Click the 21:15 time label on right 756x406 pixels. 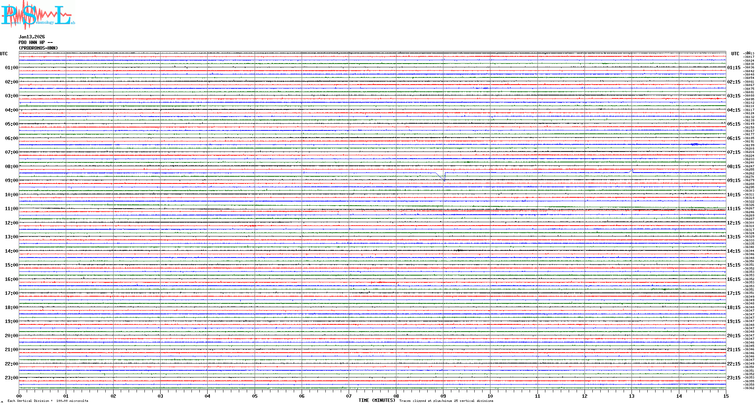click(733, 350)
